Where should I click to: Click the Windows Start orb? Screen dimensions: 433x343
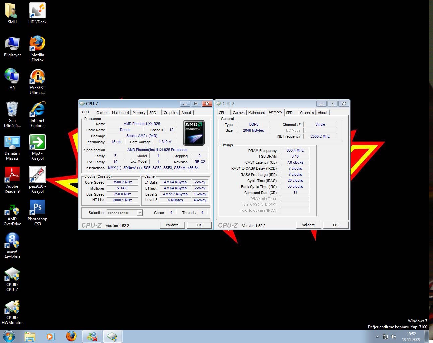point(9,336)
